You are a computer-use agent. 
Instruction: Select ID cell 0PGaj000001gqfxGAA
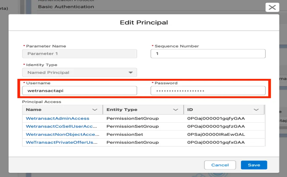216,142
